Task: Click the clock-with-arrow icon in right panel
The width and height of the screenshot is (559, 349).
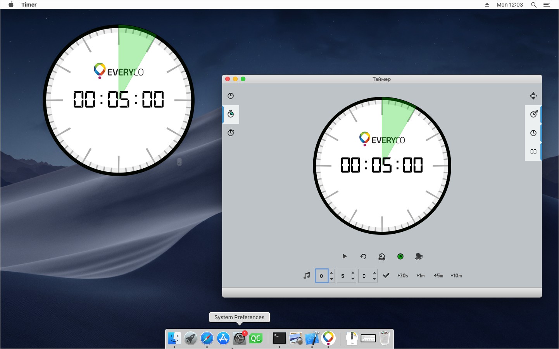Action: (x=533, y=114)
